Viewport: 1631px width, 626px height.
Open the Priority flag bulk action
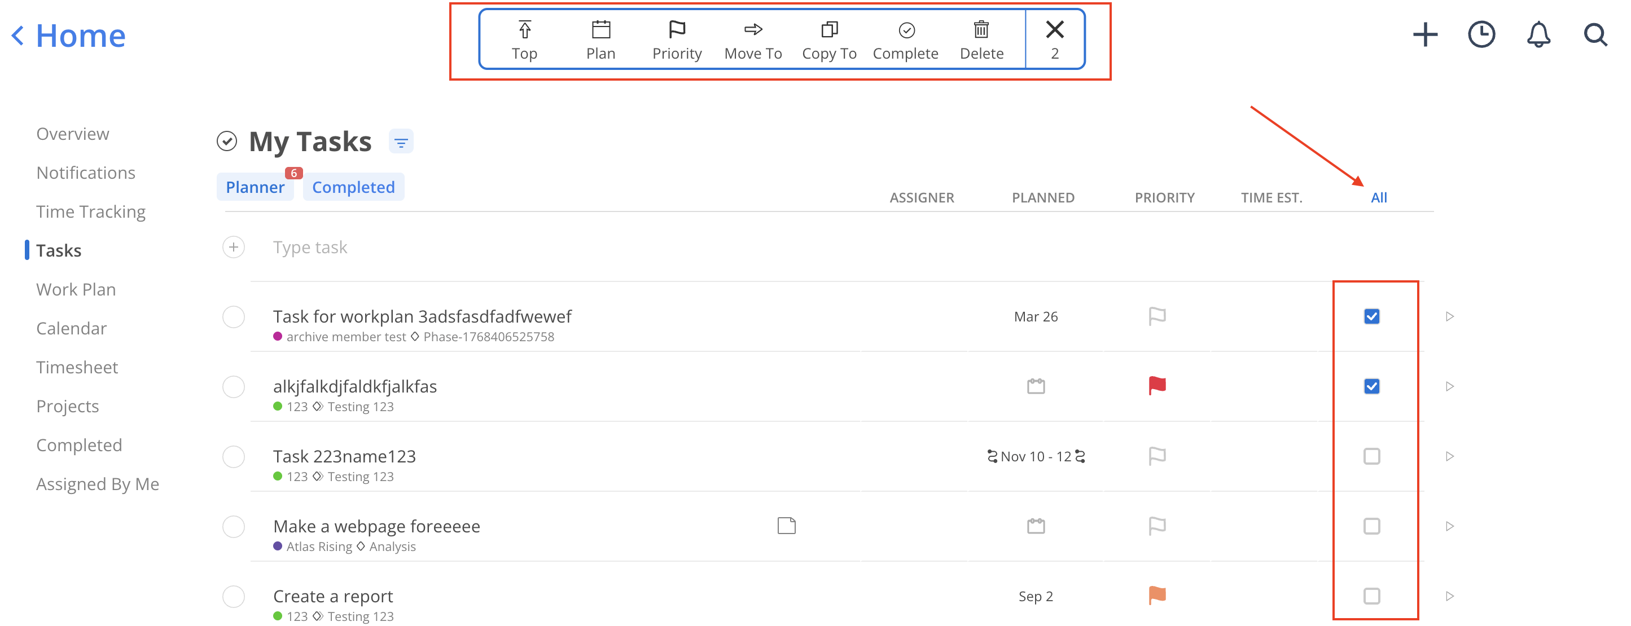pyautogui.click(x=676, y=30)
